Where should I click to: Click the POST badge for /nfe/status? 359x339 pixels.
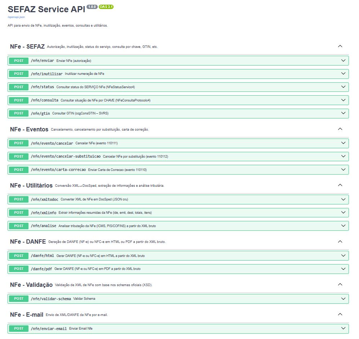19,87
